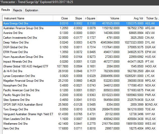Click the r-Square value 0.9273
This screenshot has width=159, height=134.
point(92,57)
